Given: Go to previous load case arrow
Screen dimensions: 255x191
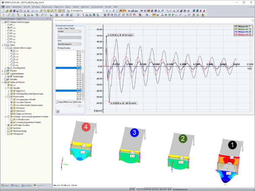Looking at the screenshot, I should tap(107, 11).
